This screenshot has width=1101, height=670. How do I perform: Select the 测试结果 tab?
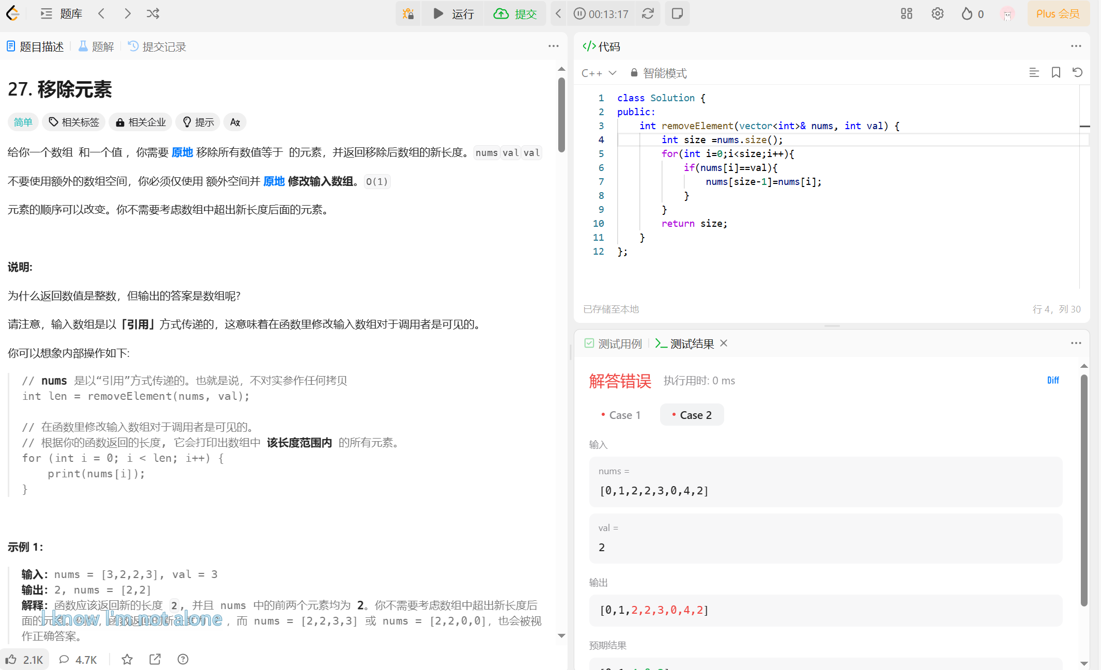tap(684, 344)
